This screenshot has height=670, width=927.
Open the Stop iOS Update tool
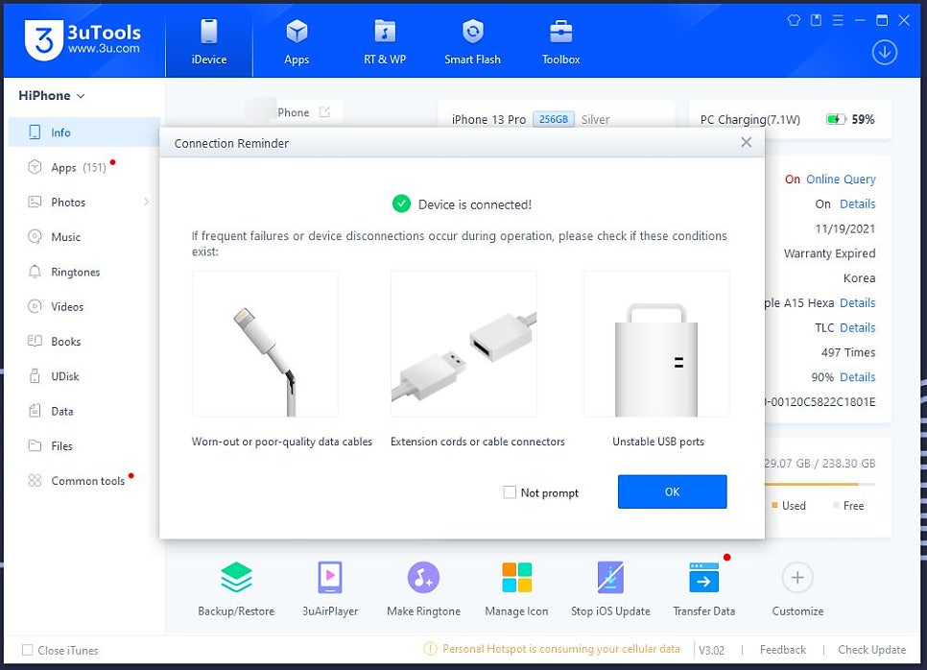(x=610, y=589)
